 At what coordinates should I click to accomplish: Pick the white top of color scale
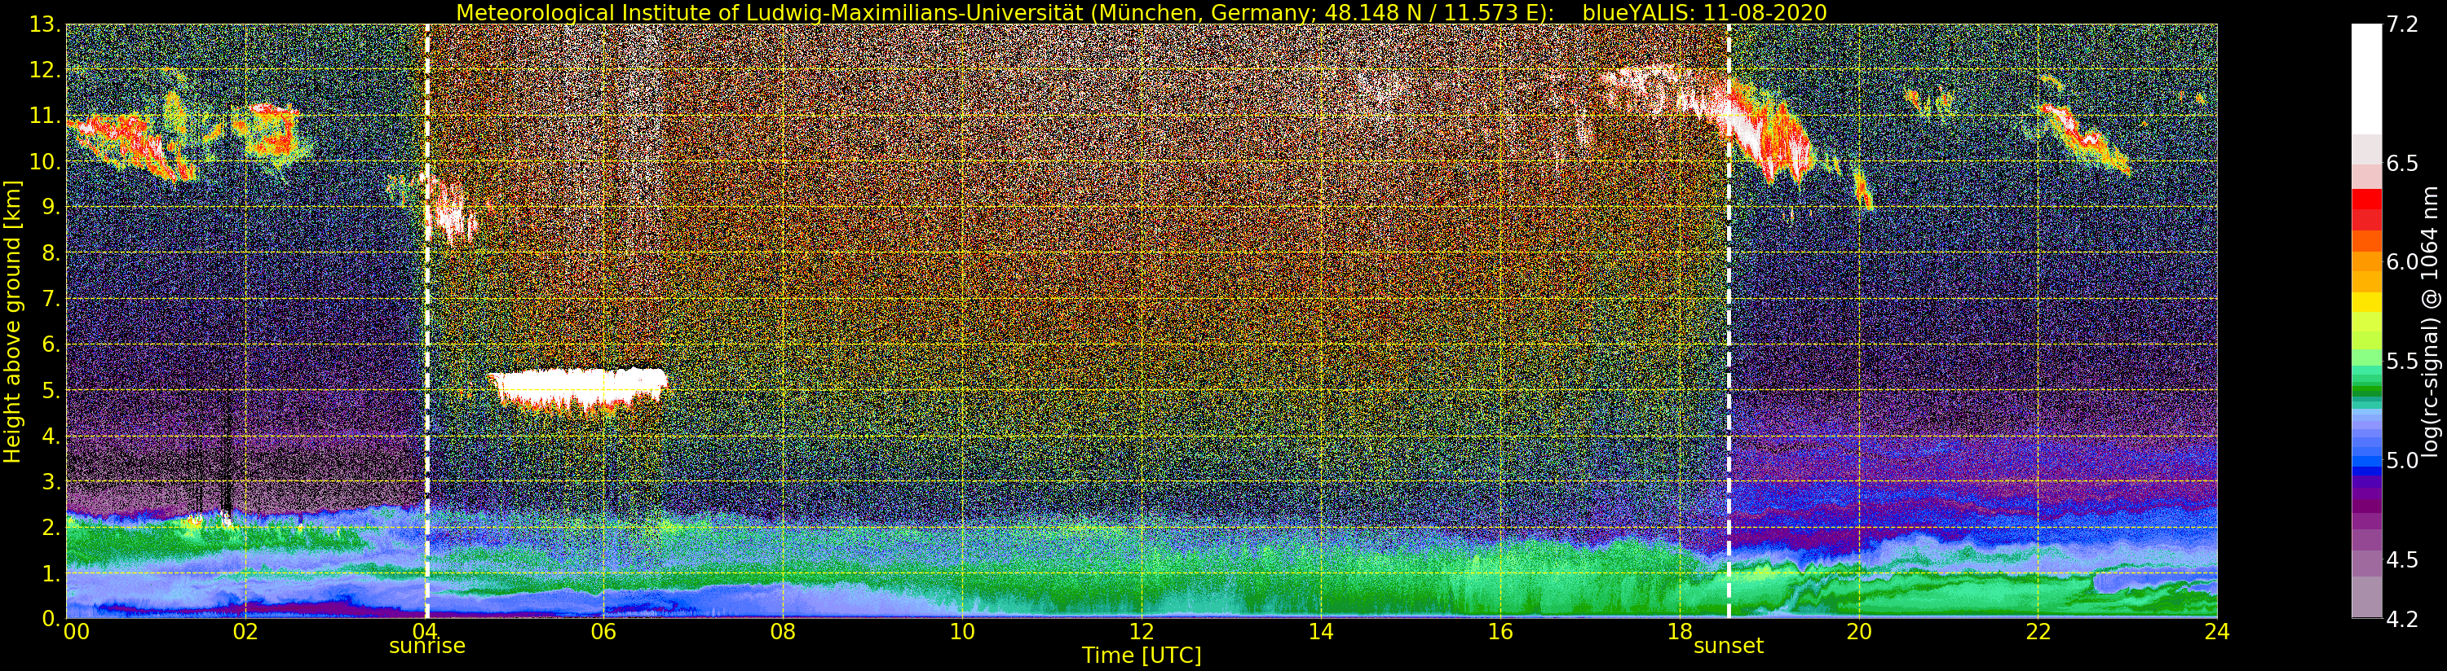tap(2366, 79)
